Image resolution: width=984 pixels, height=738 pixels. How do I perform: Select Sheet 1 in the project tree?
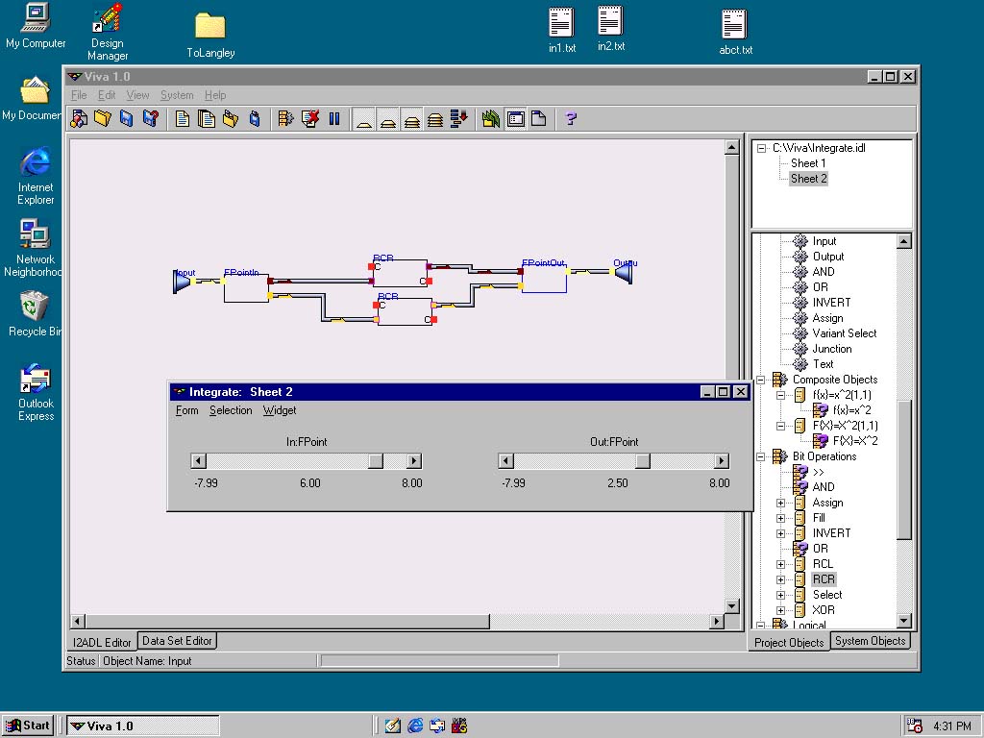point(808,163)
